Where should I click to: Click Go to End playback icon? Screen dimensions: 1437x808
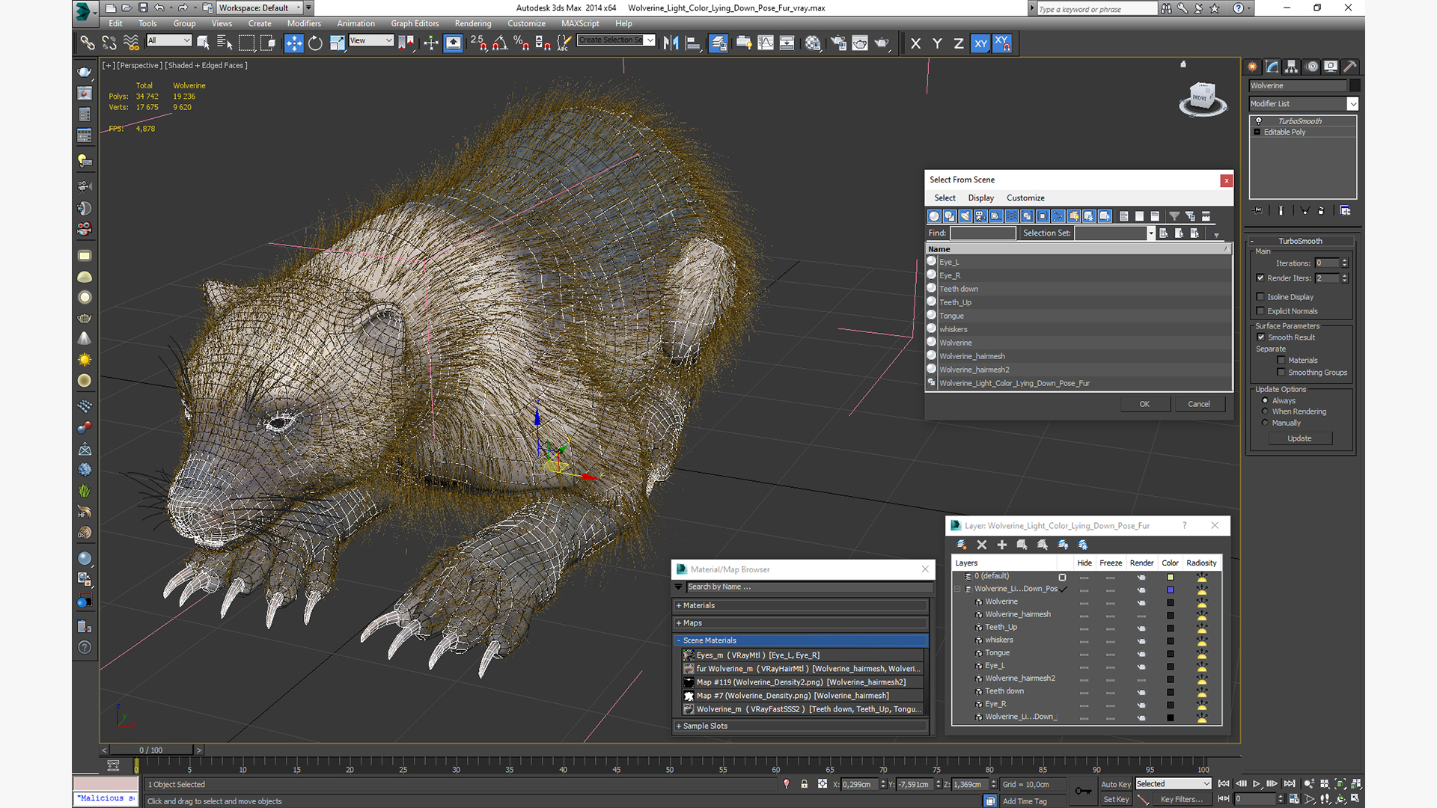tap(1290, 784)
